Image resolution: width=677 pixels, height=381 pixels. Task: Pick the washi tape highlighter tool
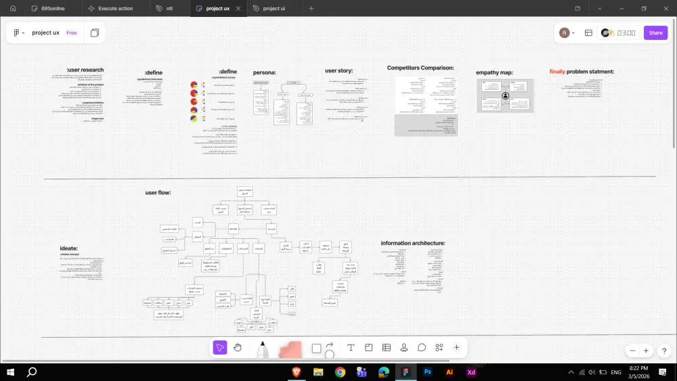[x=290, y=349]
